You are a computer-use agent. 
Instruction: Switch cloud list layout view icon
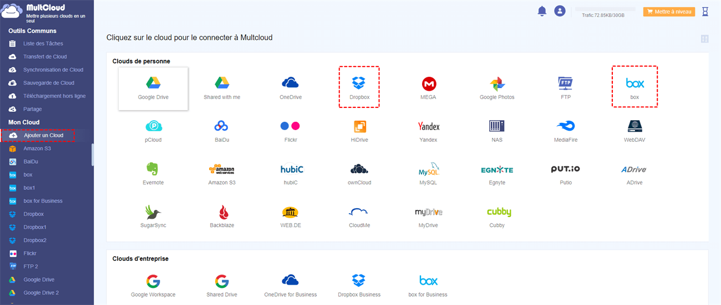[705, 39]
